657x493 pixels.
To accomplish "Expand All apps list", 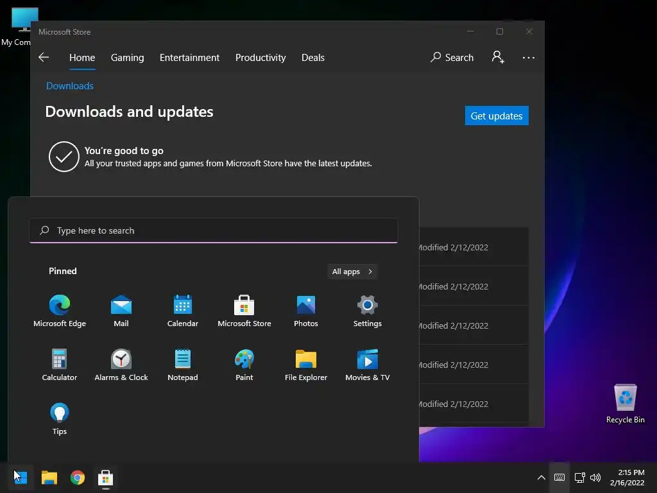I will pyautogui.click(x=352, y=272).
